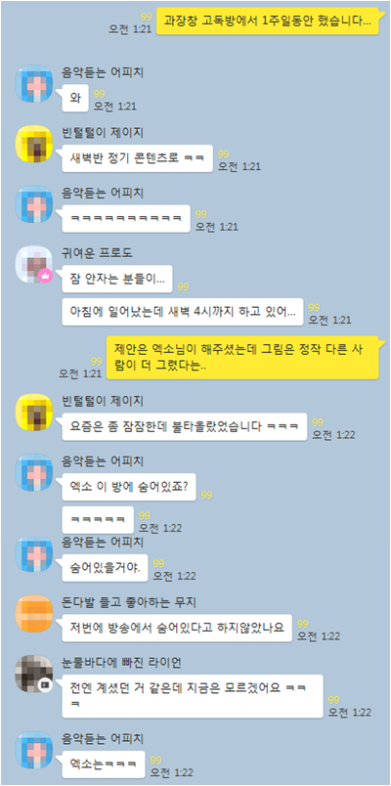391x786 pixels.
Task: Select the '저번에 방송에서 숨어있다고' message bubble
Action: click(175, 627)
